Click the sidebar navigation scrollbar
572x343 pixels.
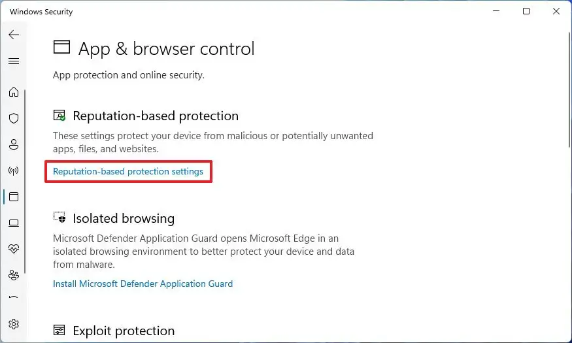[x=25, y=183]
